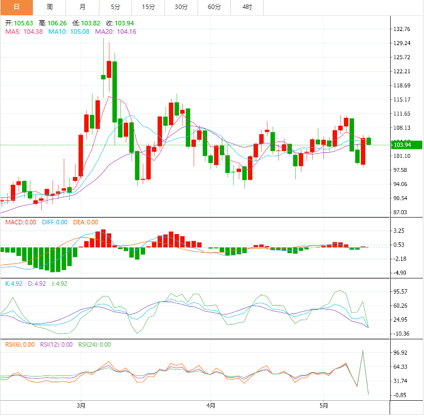Viewport: 424px width, 416px height.
Task: Open the 5分 timeframe tab
Action: [x=116, y=7]
